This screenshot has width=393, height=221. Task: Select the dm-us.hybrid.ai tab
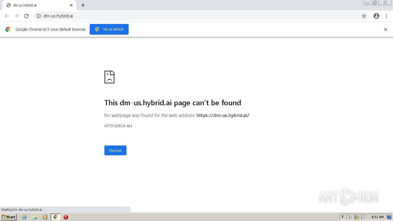click(x=39, y=5)
